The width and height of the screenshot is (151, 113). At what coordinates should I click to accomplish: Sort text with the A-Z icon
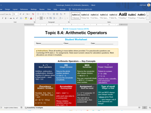pyautogui.click(x=61, y=14)
